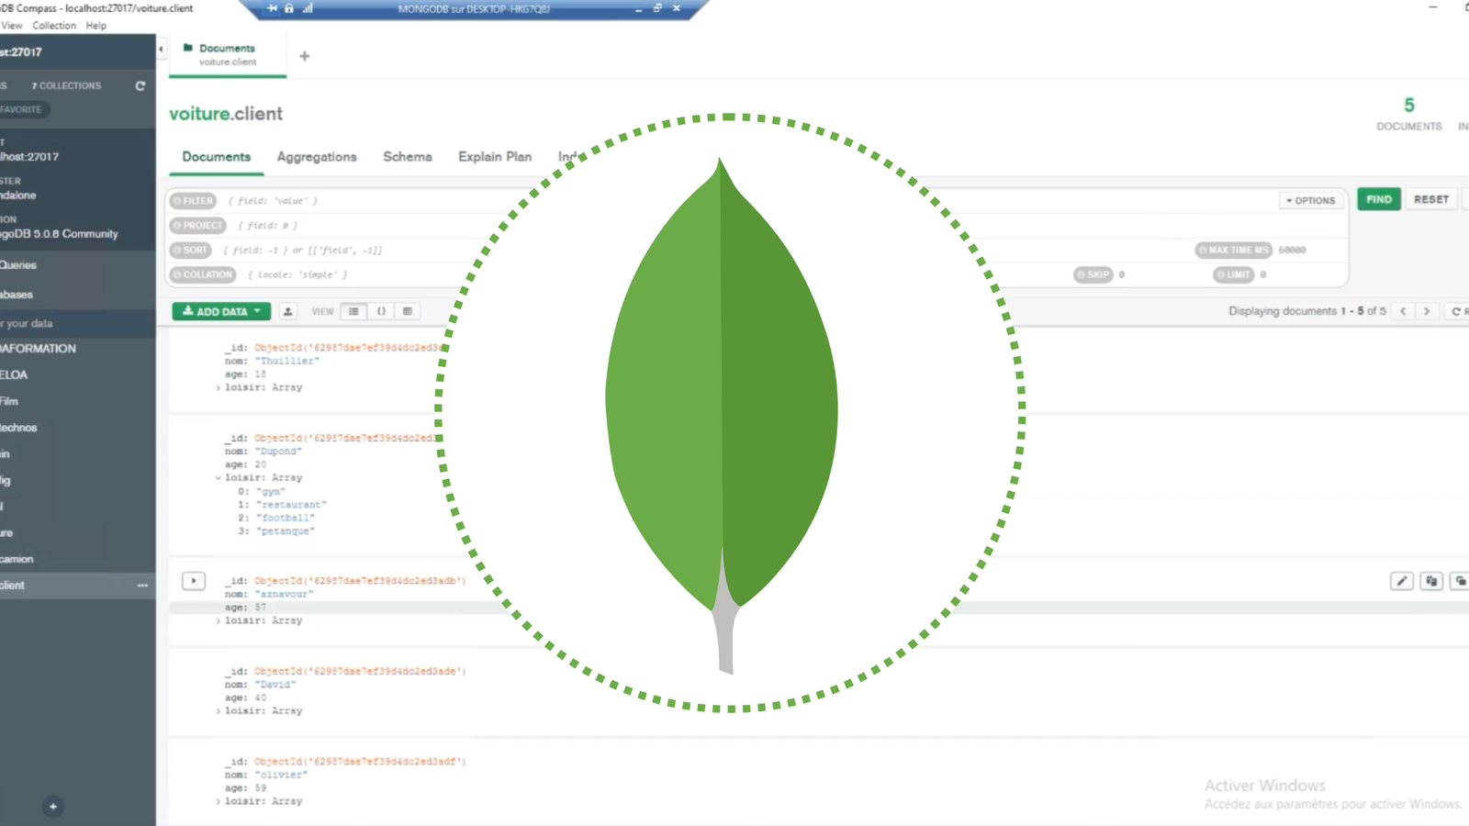
Task: Collapse the loisir Array in Dupond document
Action: click(218, 477)
